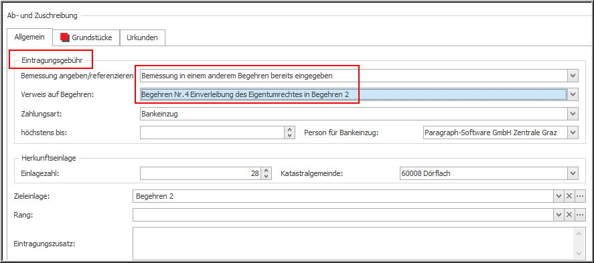Clear the Rang field with X
Screen dimensions: 594x263
(x=569, y=215)
